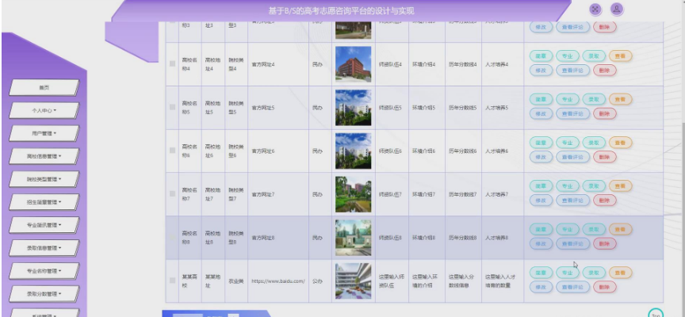Viewport: 685px width, 317px height.
Task: Delete 高校名称6 using 删除 button
Action: pos(605,157)
